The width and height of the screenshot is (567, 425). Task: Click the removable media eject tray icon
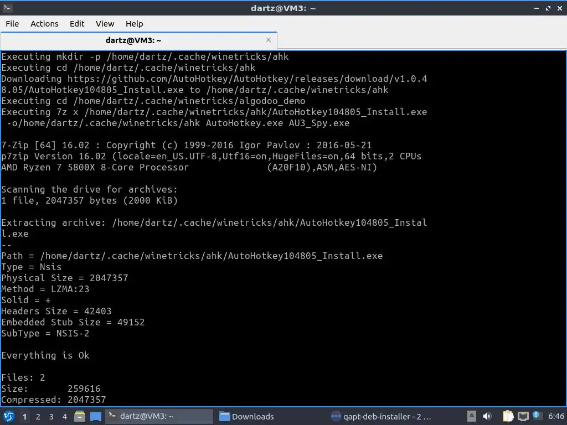point(471,416)
